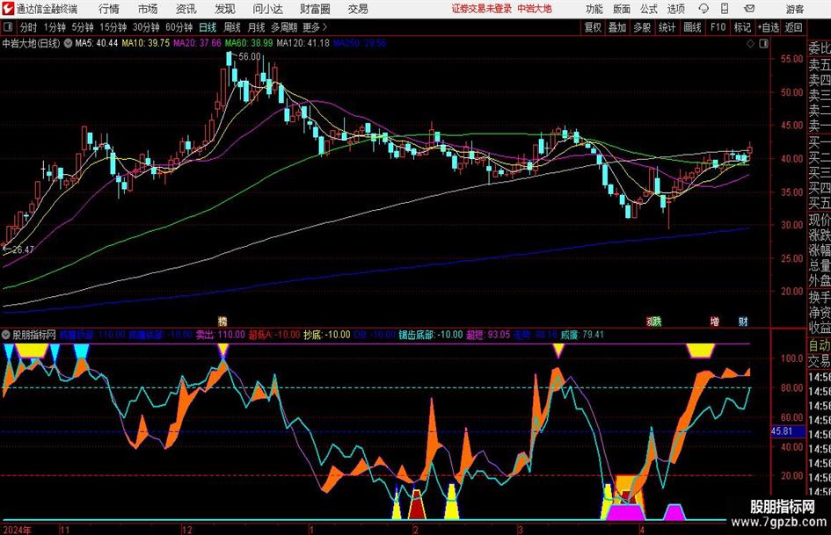The width and height of the screenshot is (831, 535).
Task: Open F10 company info
Action: pyautogui.click(x=718, y=27)
